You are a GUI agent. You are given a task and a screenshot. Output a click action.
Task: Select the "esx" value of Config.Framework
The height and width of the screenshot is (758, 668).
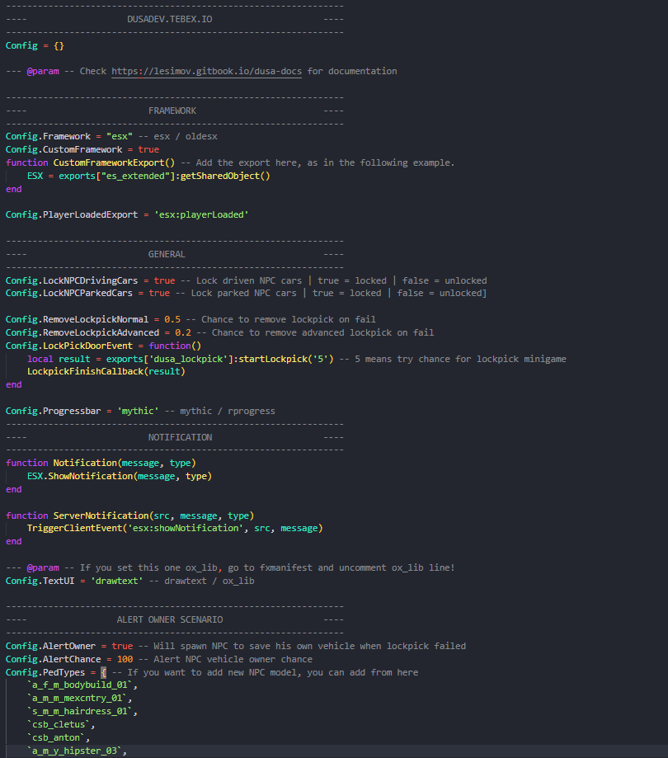tap(120, 136)
